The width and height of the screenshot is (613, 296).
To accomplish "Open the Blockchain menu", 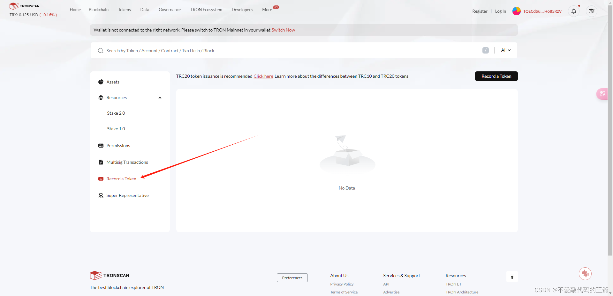I will (x=99, y=10).
